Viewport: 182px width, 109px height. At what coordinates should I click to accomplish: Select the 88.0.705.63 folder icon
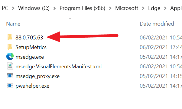[x=10, y=37]
